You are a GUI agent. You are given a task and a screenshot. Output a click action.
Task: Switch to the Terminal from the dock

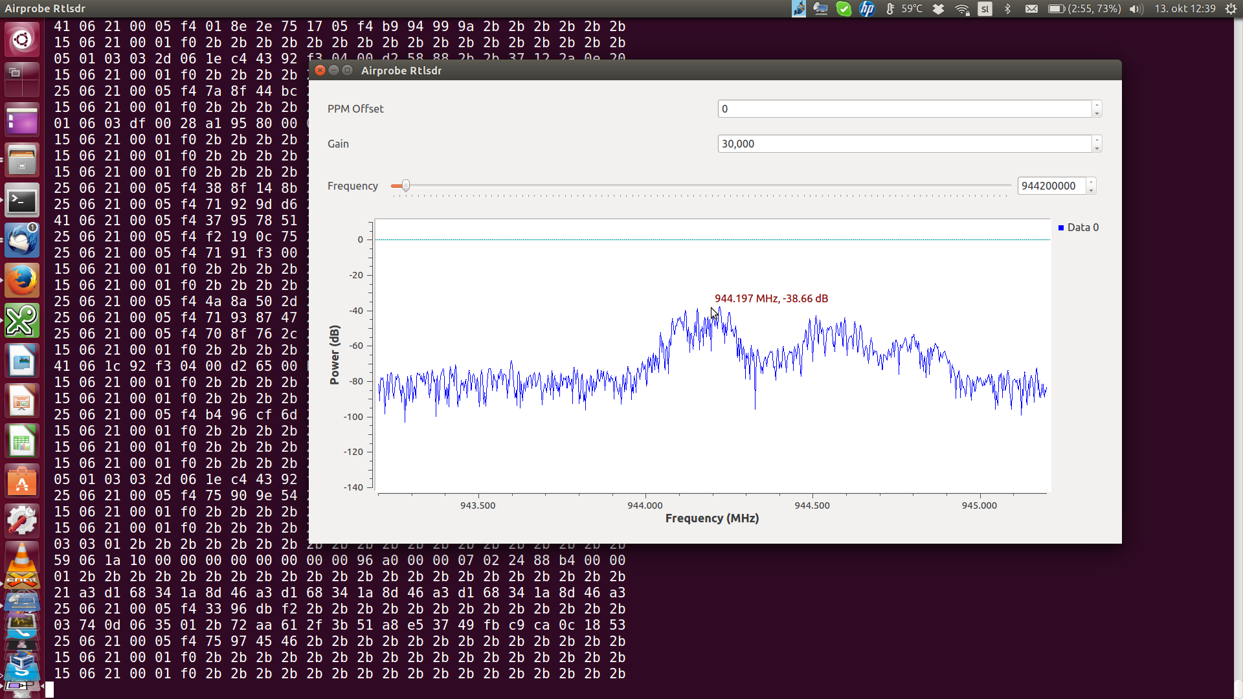(x=22, y=201)
